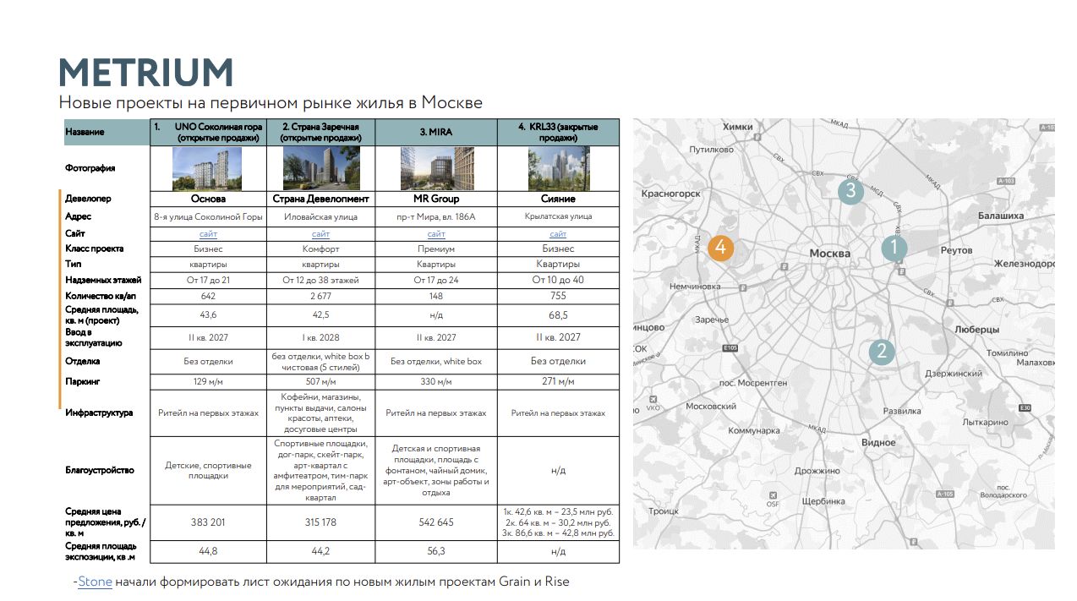Click map marker number 1
Screen dimensions: 1077x601
[x=894, y=248]
